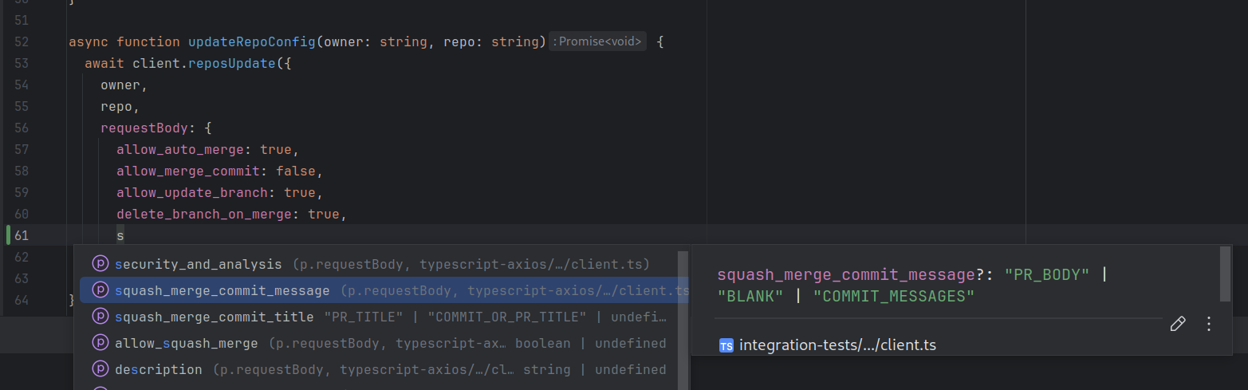
Task: Click the green change marker on line 61
Action: pos(8,234)
